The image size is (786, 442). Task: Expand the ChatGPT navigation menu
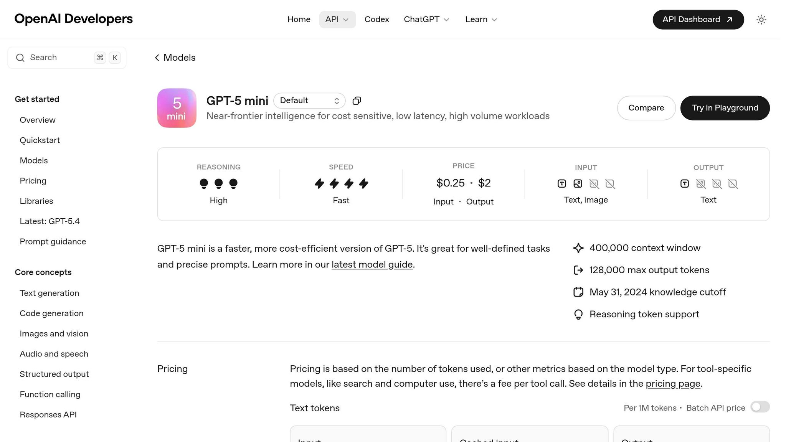(426, 20)
